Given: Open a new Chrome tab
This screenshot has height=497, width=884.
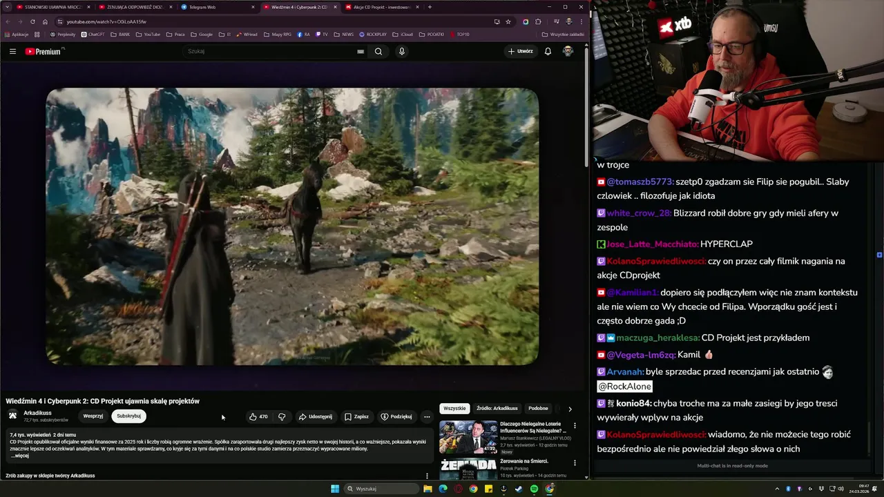Looking at the screenshot, I should pos(430,7).
